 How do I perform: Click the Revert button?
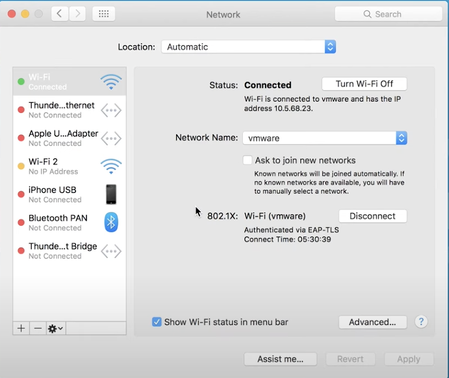click(x=350, y=359)
